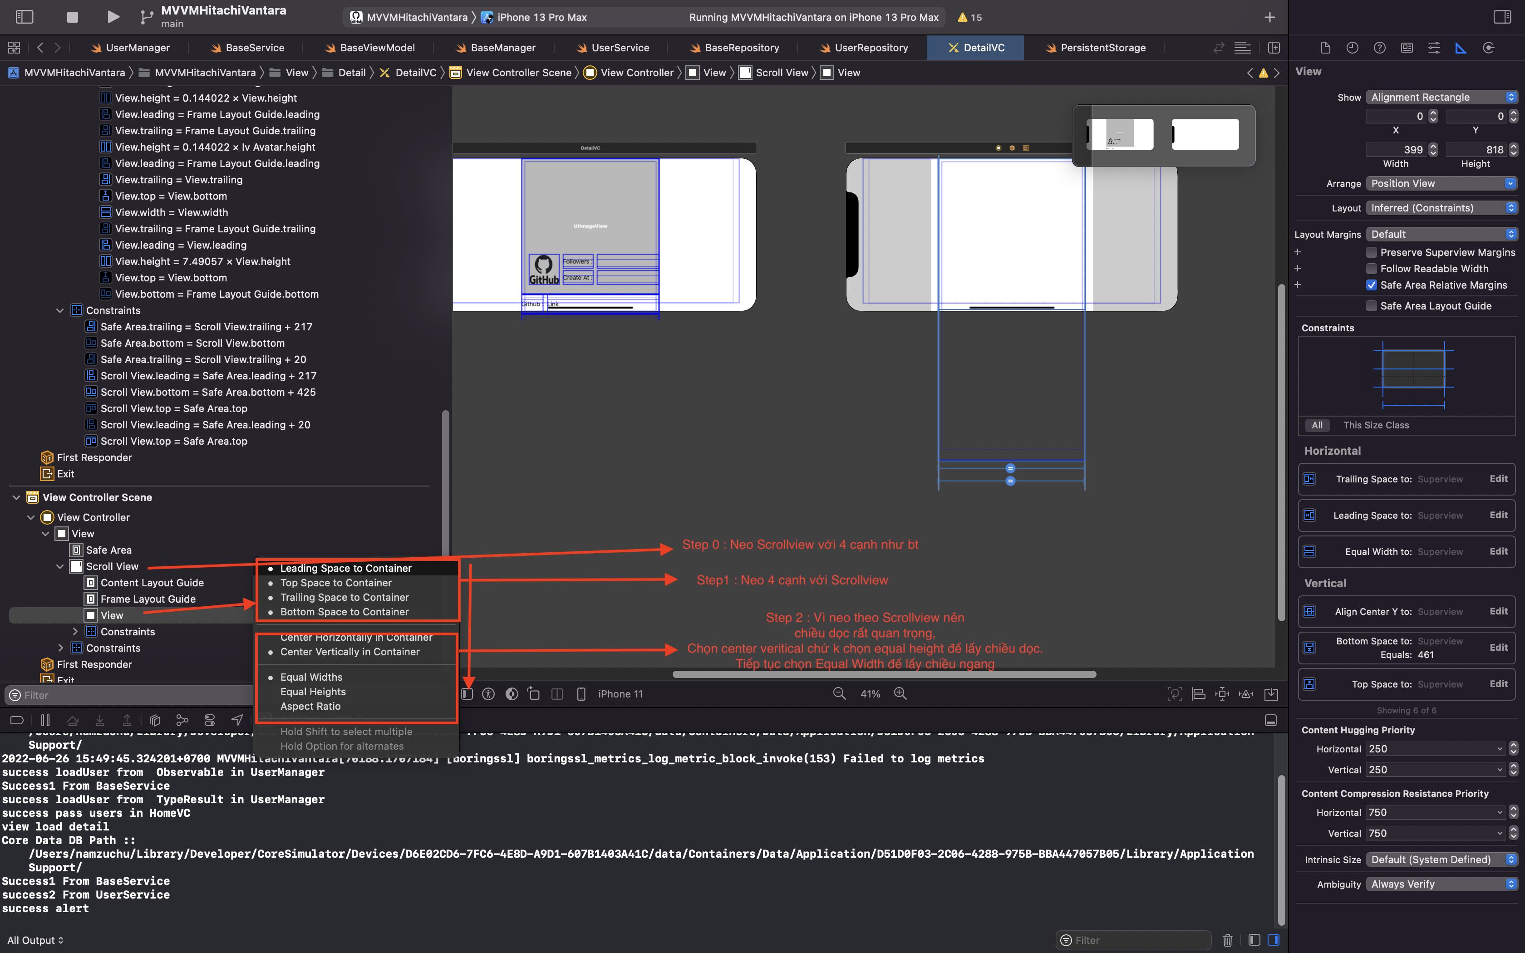Open the Intrinsic Size dropdown
The width and height of the screenshot is (1525, 953).
tap(1441, 860)
